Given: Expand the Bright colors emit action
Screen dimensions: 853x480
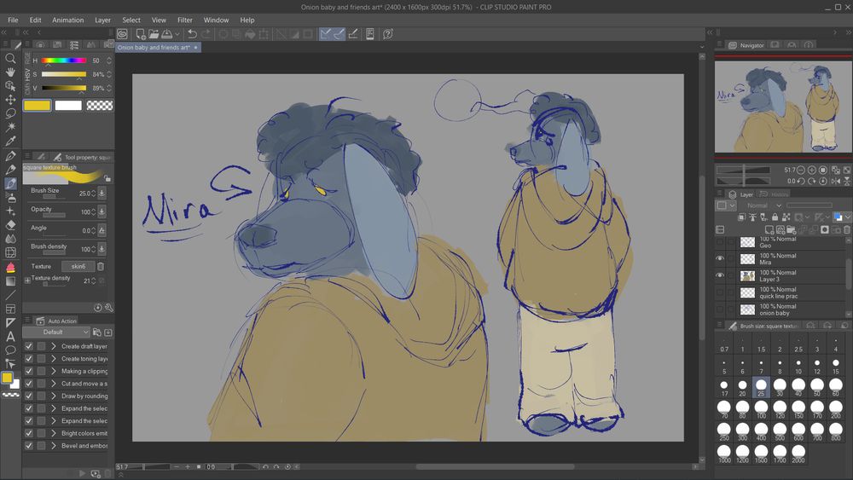Looking at the screenshot, I should 53,433.
